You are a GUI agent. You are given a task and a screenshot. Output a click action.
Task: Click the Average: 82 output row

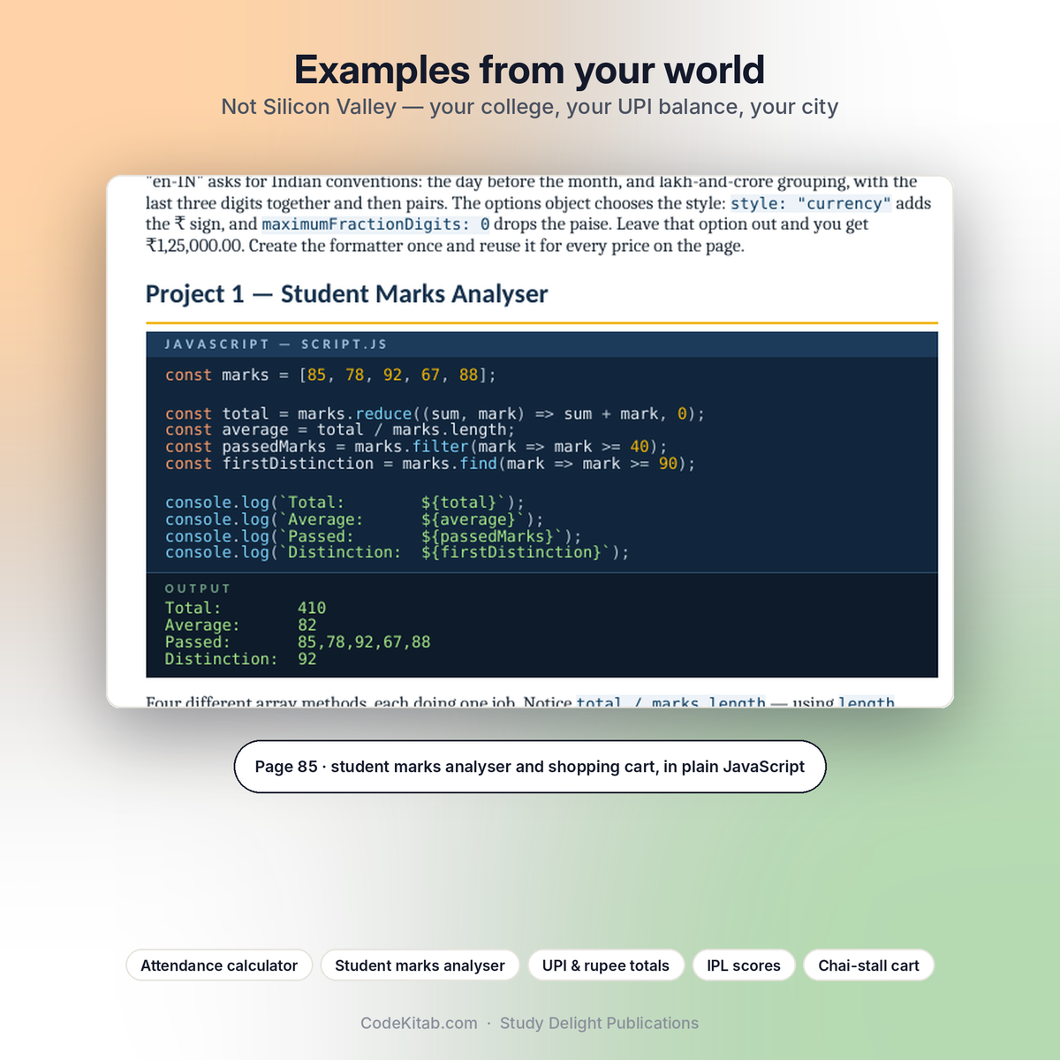pyautogui.click(x=240, y=625)
